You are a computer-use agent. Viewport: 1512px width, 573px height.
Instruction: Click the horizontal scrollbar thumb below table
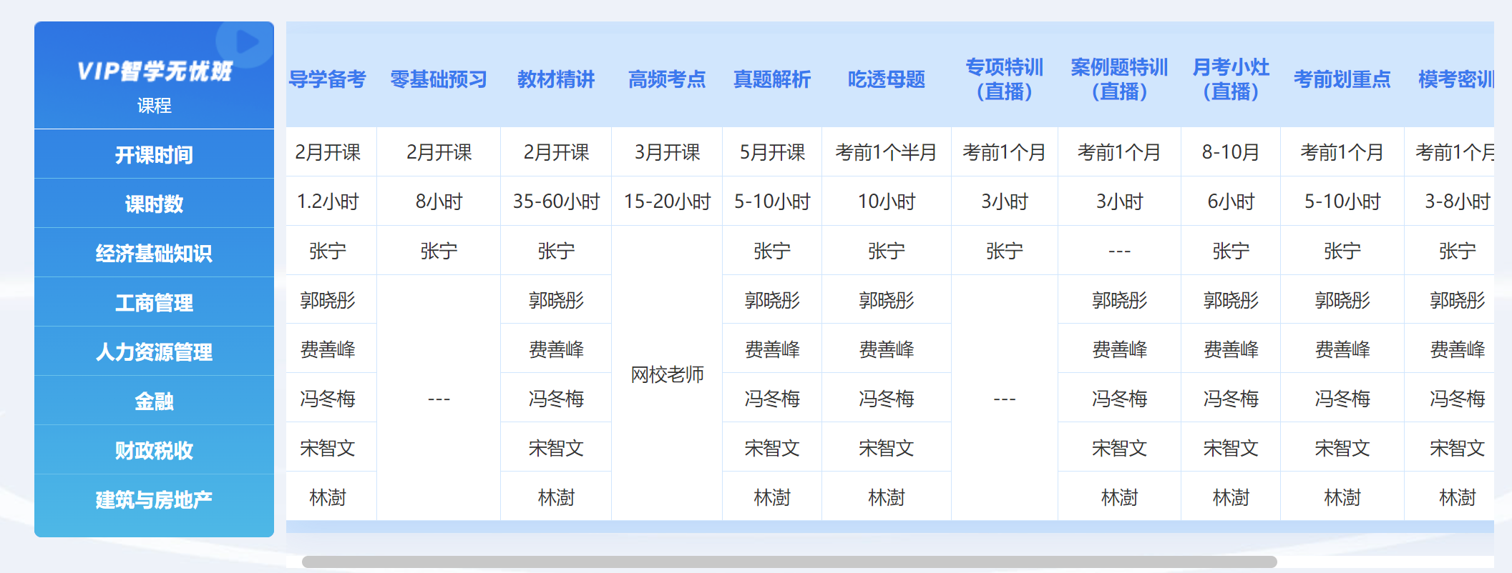(x=789, y=562)
